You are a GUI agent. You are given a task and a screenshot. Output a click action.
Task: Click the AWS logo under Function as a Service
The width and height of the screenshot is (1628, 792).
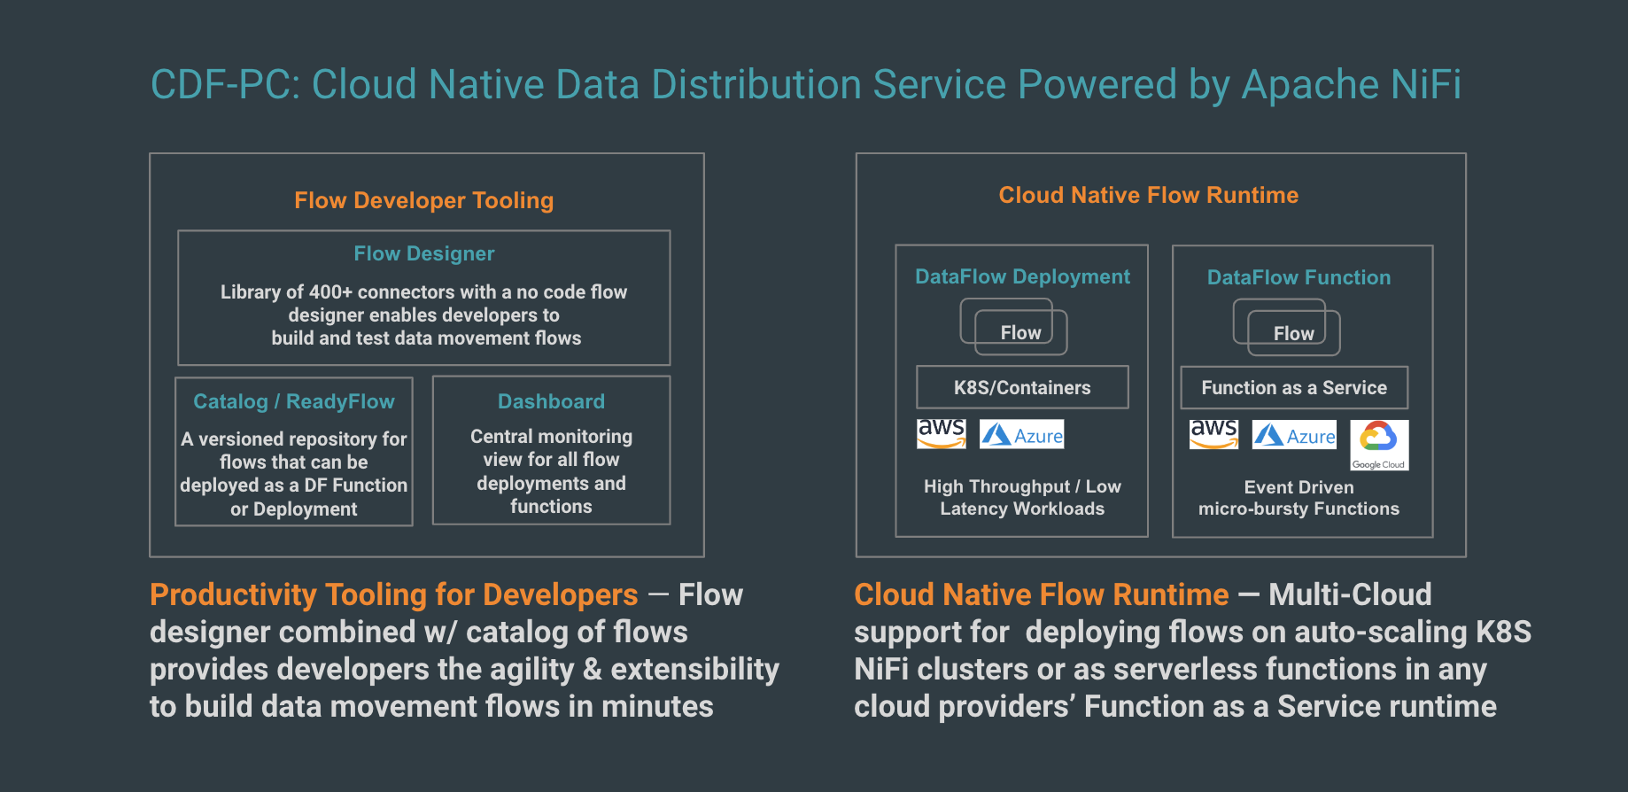tap(1213, 433)
